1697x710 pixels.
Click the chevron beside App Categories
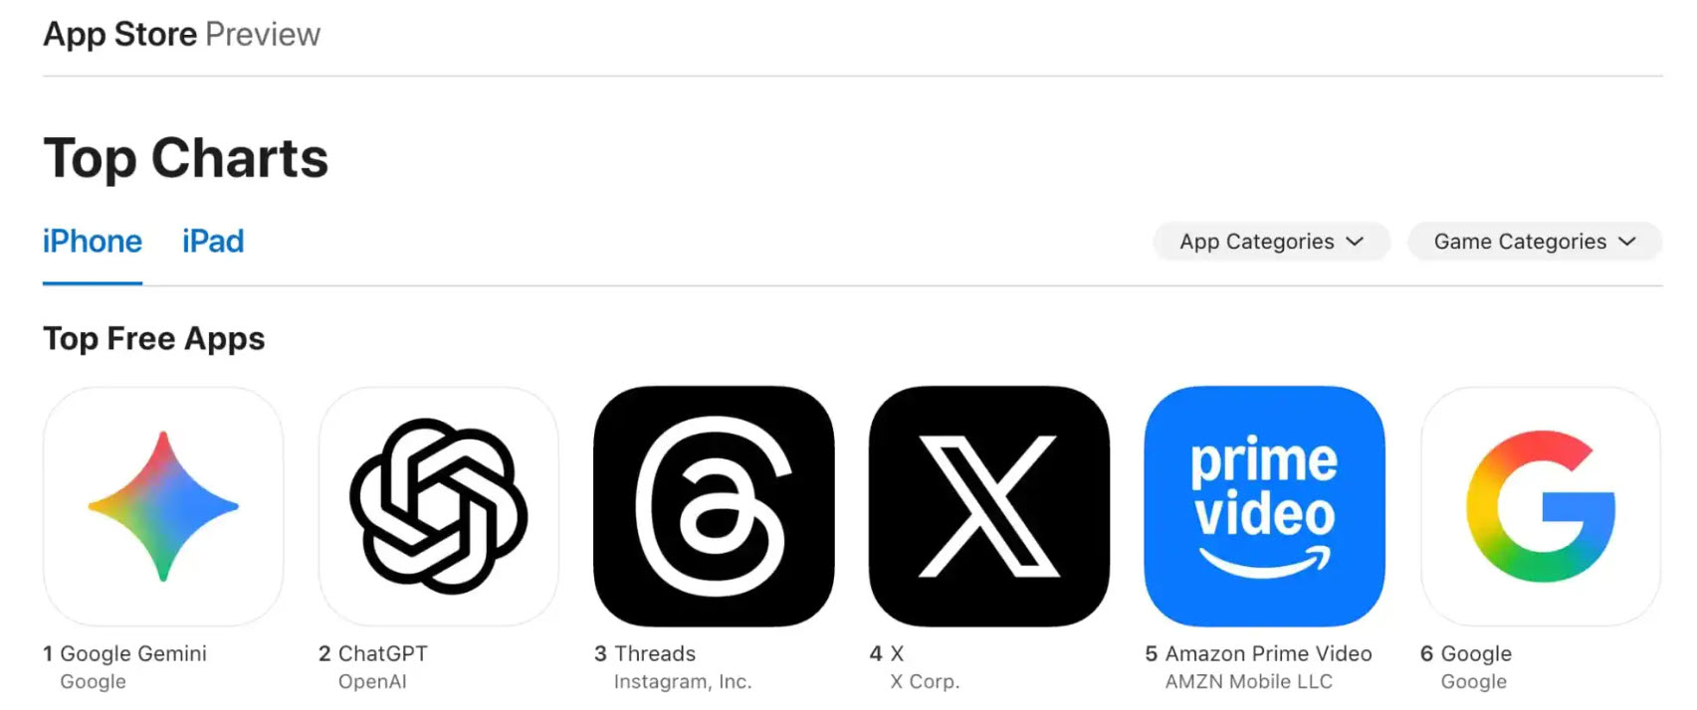(1355, 242)
